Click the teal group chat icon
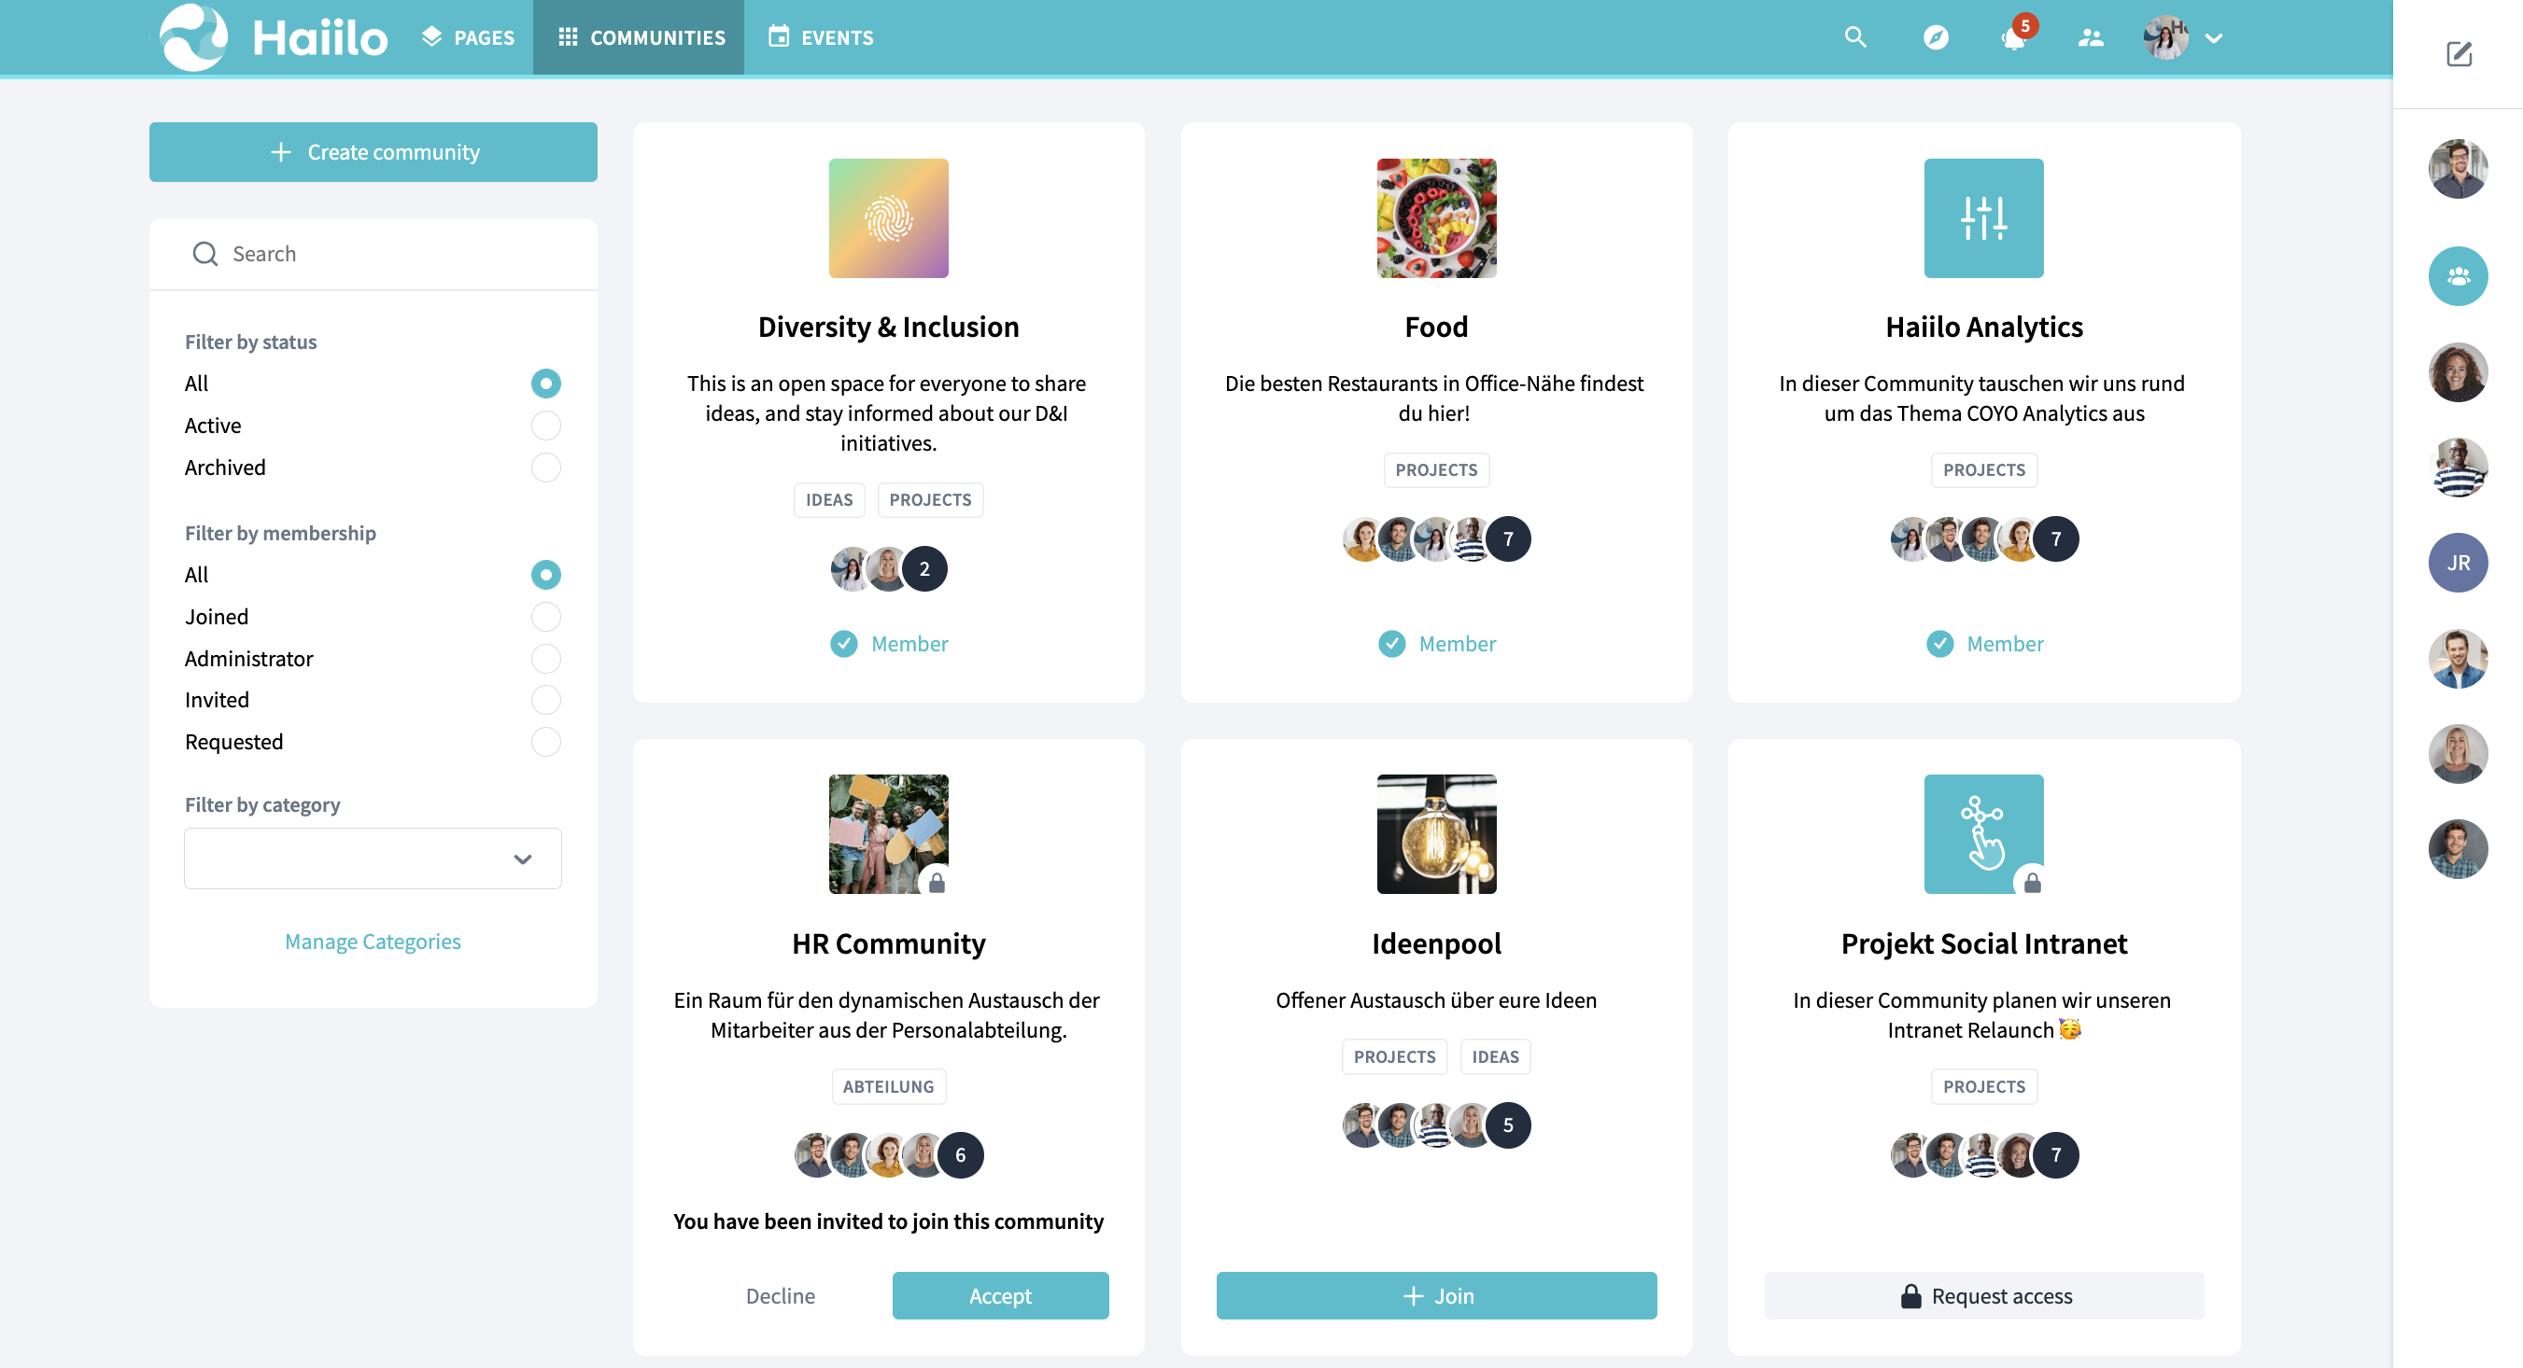This screenshot has width=2523, height=1368. click(2458, 277)
